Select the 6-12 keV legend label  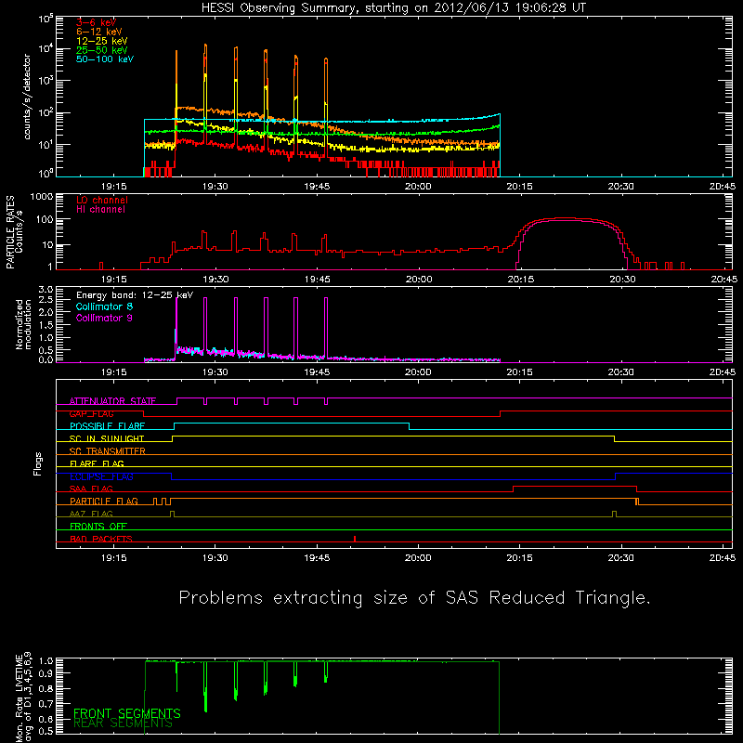tap(99, 32)
